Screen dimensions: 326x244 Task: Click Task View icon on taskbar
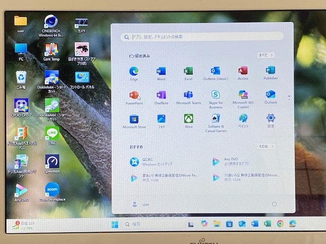click(191, 224)
